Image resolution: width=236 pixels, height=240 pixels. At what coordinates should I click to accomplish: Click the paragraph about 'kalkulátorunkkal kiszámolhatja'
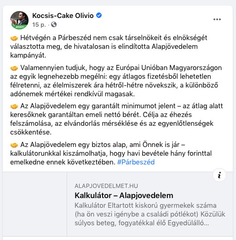[x=111, y=153]
